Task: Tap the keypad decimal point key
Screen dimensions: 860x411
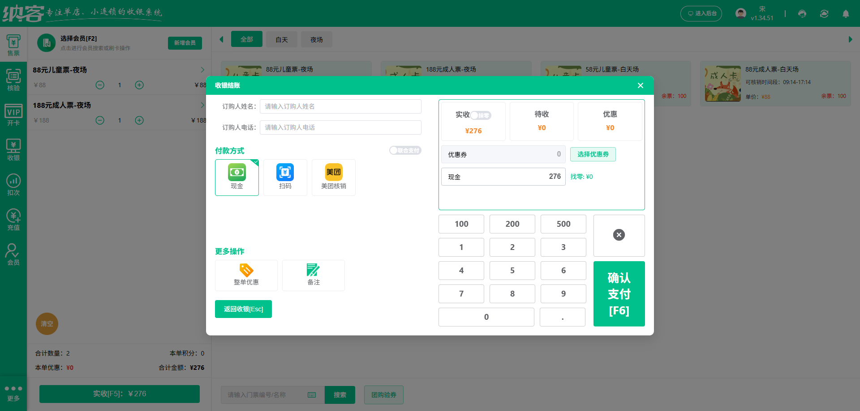Action: coord(563,317)
